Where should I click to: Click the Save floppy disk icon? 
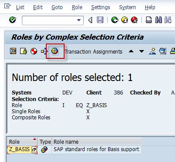(100, 20)
